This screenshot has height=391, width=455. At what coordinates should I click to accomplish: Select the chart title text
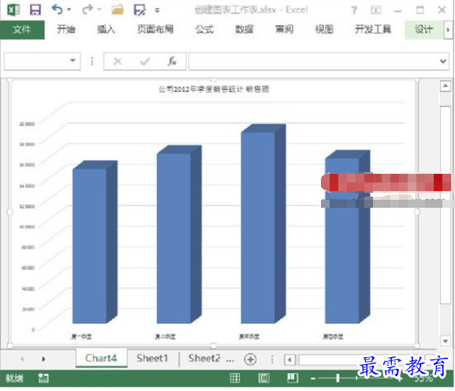coord(214,89)
